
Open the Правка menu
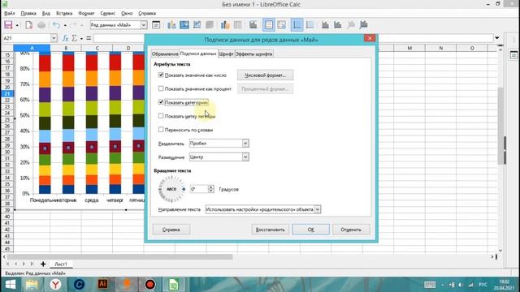point(28,13)
